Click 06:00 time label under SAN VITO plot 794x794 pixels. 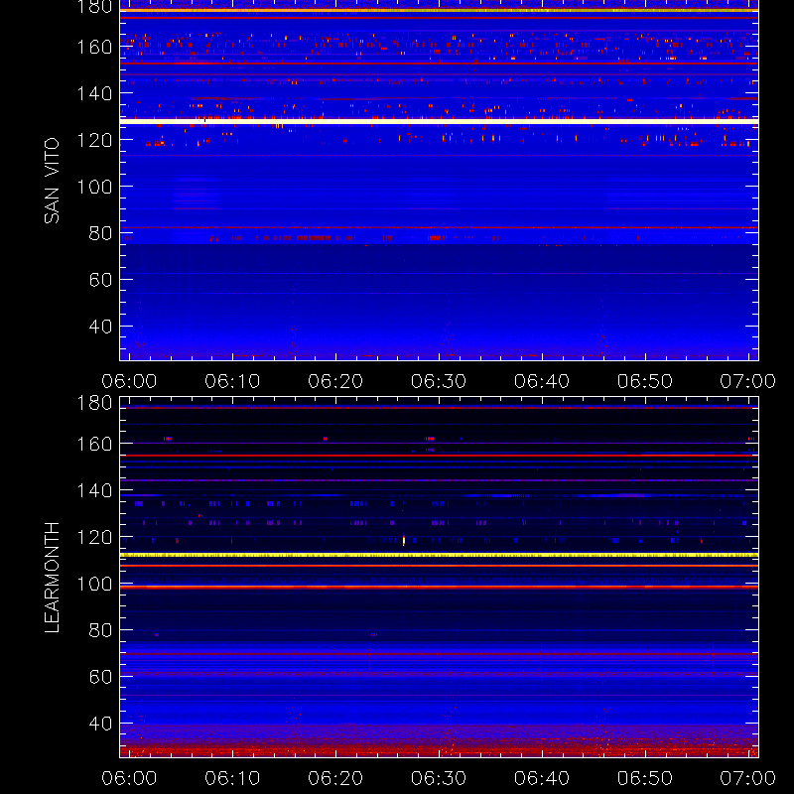pyautogui.click(x=129, y=381)
